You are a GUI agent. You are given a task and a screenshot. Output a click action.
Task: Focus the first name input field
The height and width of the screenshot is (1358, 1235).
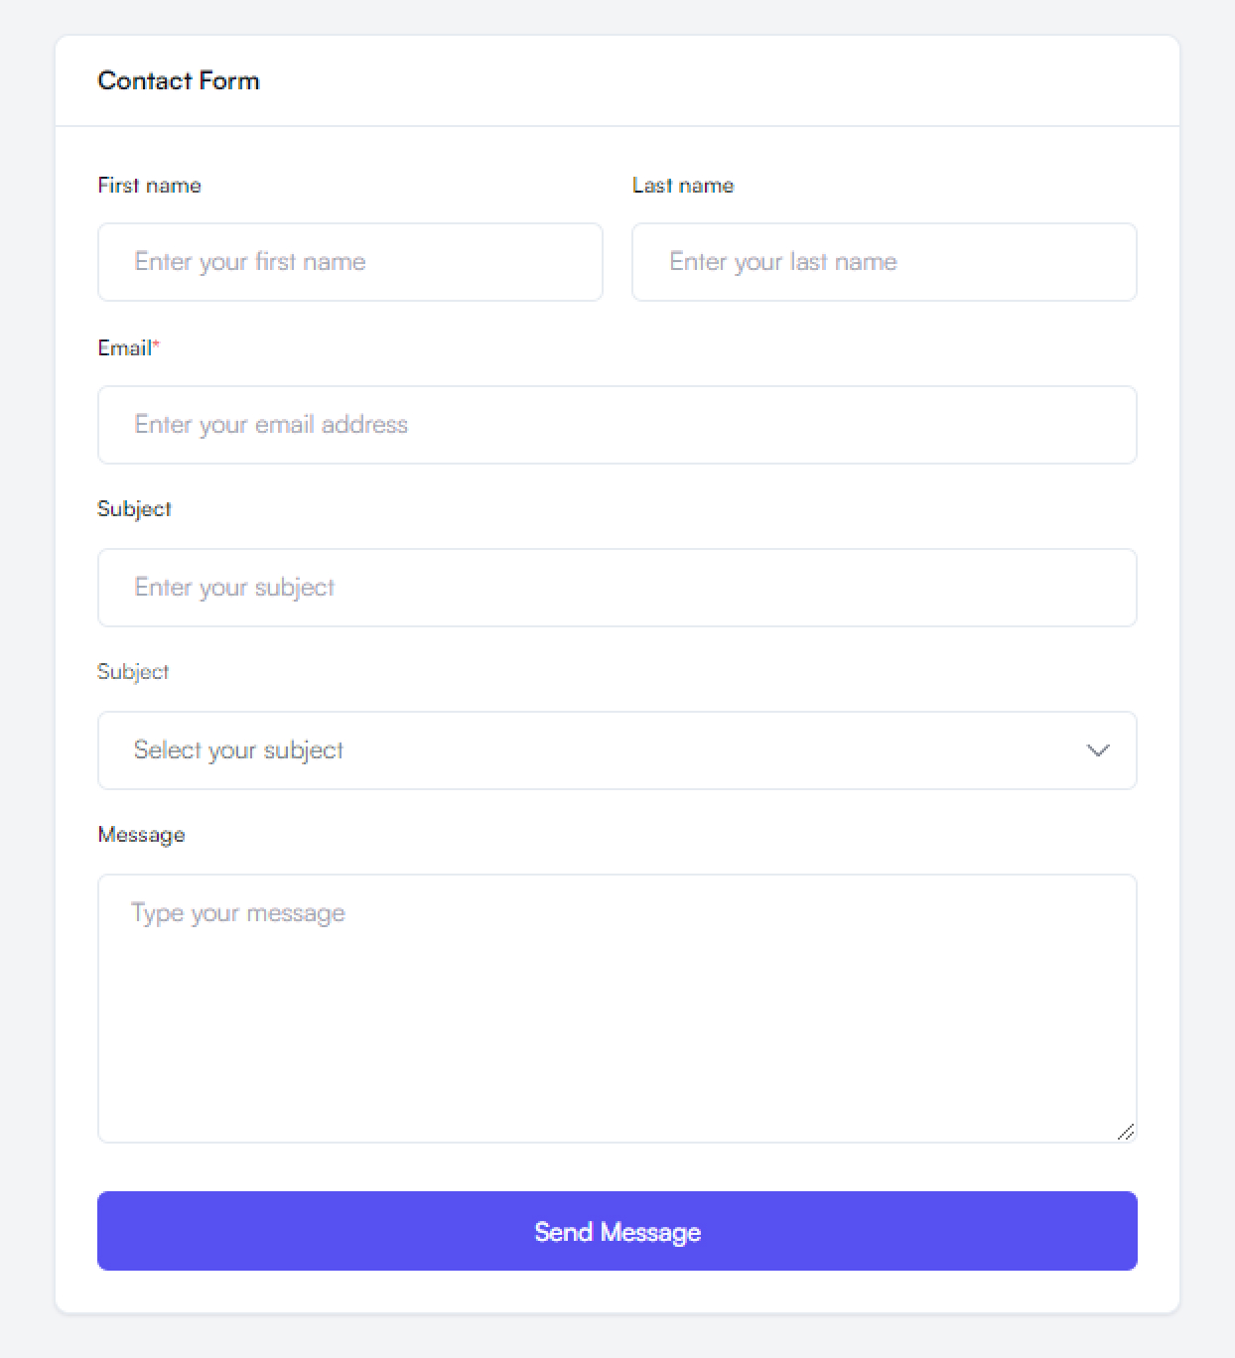point(349,262)
